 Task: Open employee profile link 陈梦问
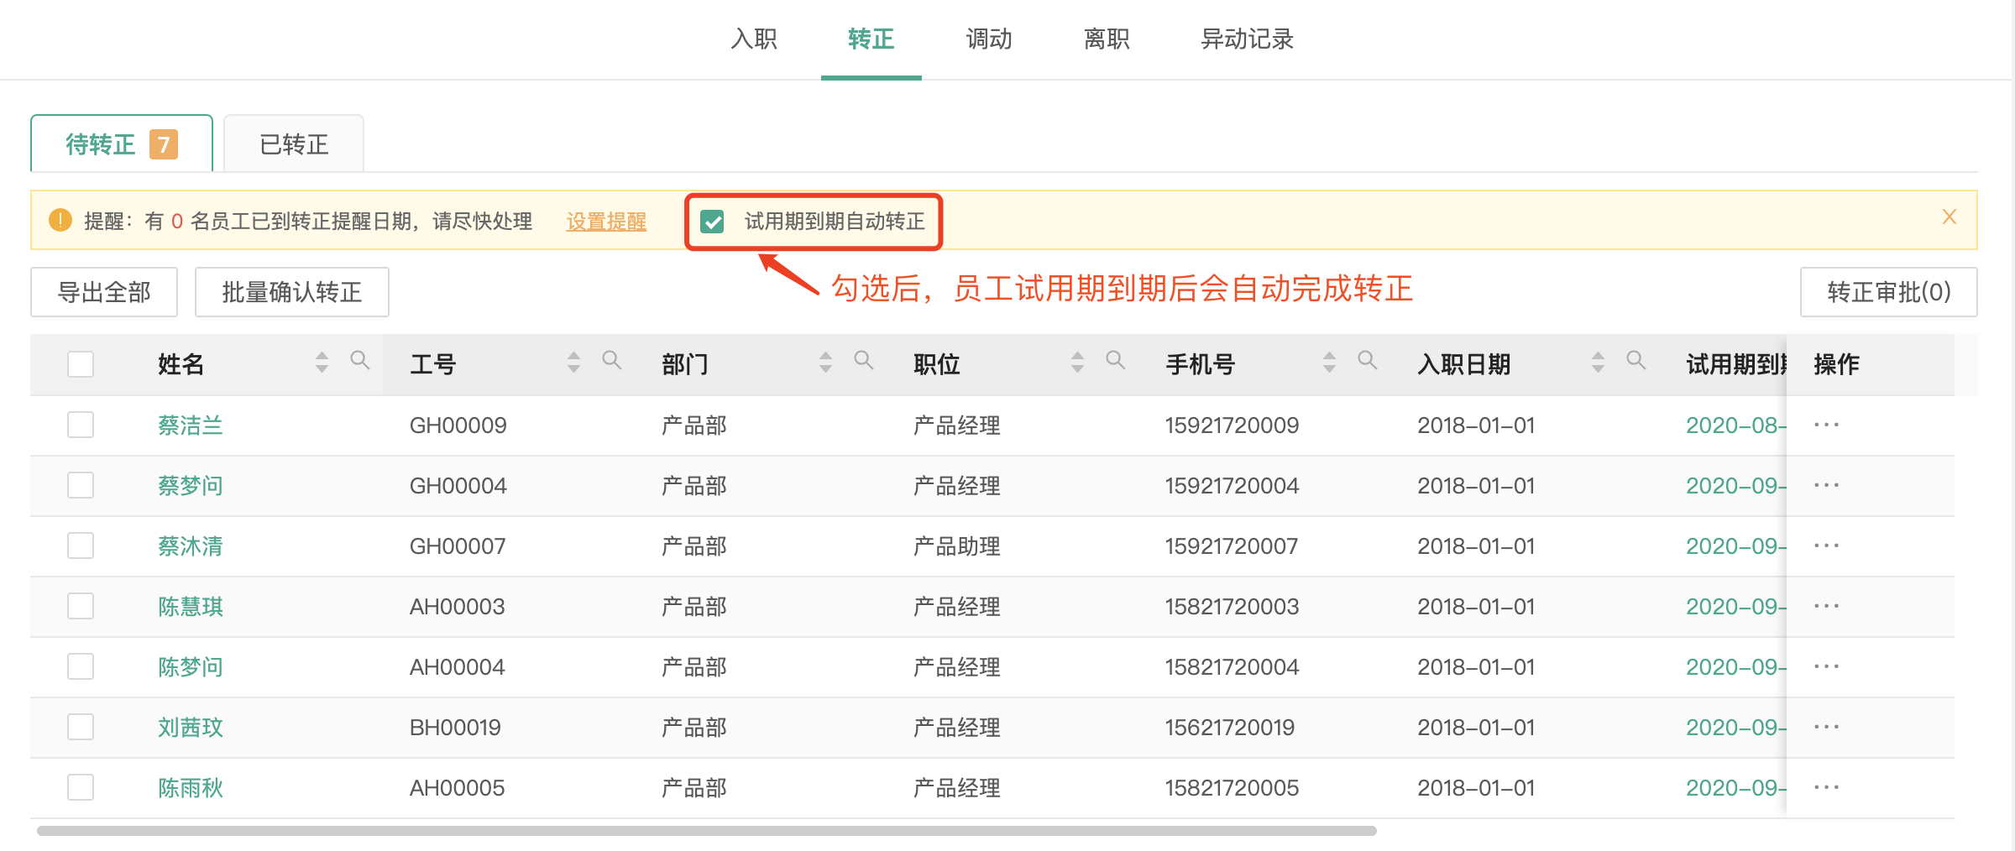point(191,667)
